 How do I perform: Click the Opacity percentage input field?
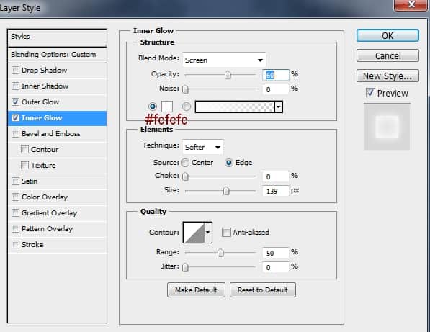(275, 75)
